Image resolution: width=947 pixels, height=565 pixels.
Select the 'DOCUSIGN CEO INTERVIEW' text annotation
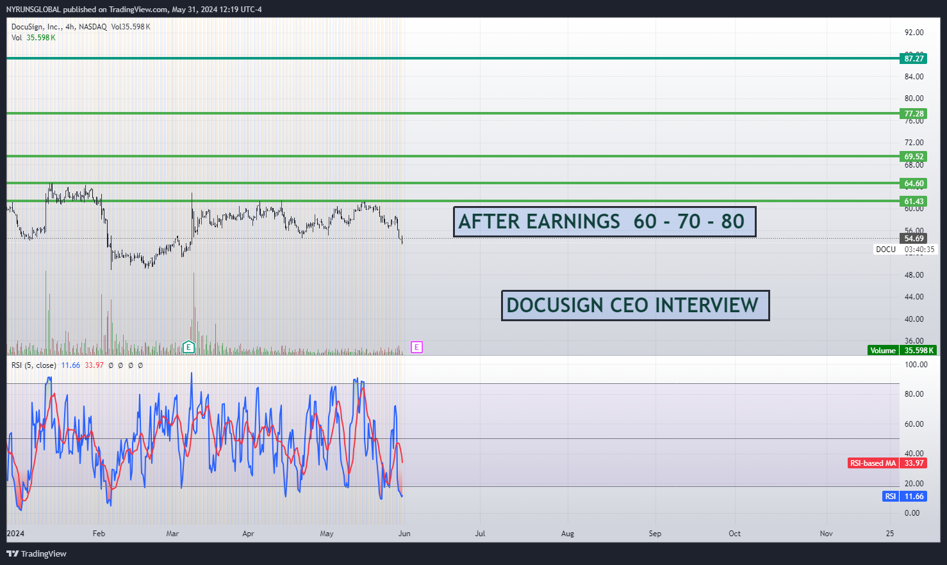click(635, 305)
